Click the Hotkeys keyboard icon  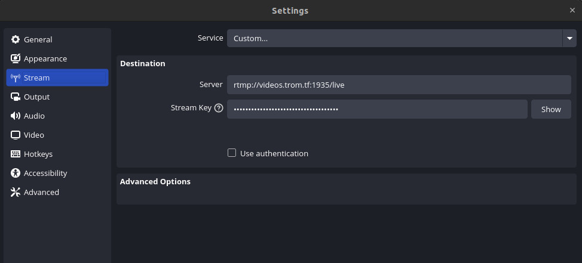click(x=15, y=154)
